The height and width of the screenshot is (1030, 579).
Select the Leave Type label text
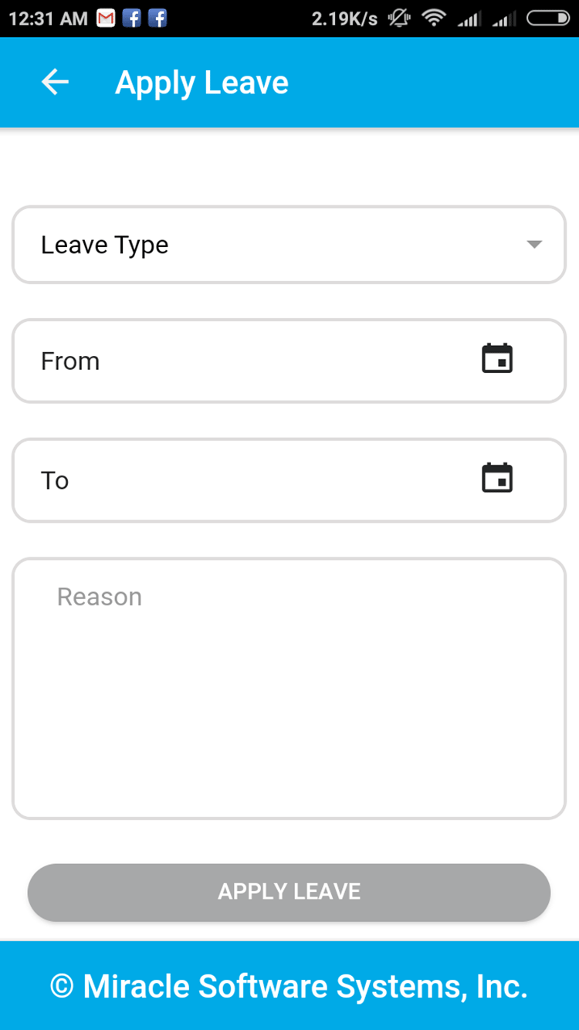104,245
